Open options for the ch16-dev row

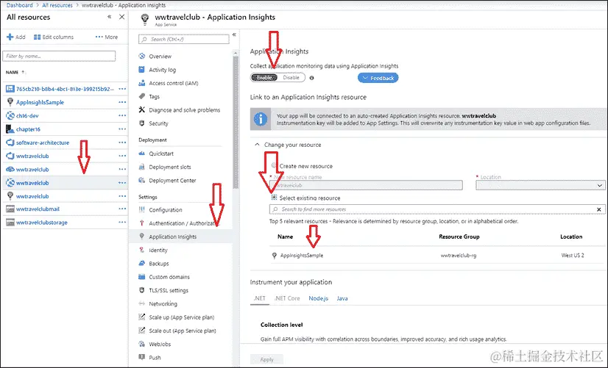(122, 115)
